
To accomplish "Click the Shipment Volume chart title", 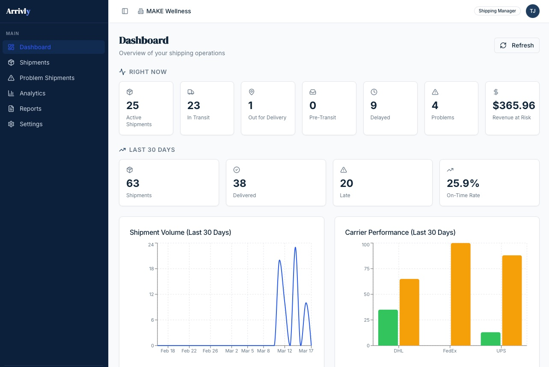I will click(180, 232).
